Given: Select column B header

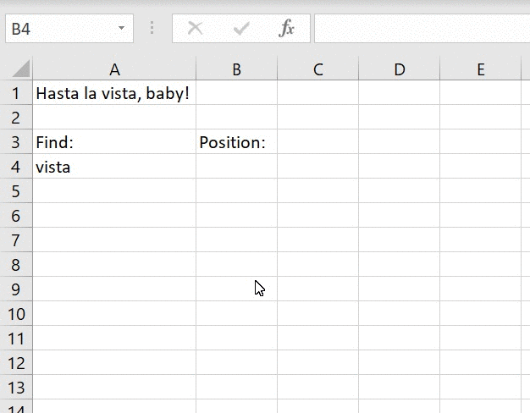Looking at the screenshot, I should 236,69.
